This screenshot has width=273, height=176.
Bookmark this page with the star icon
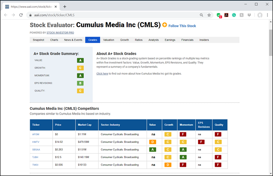209,15
